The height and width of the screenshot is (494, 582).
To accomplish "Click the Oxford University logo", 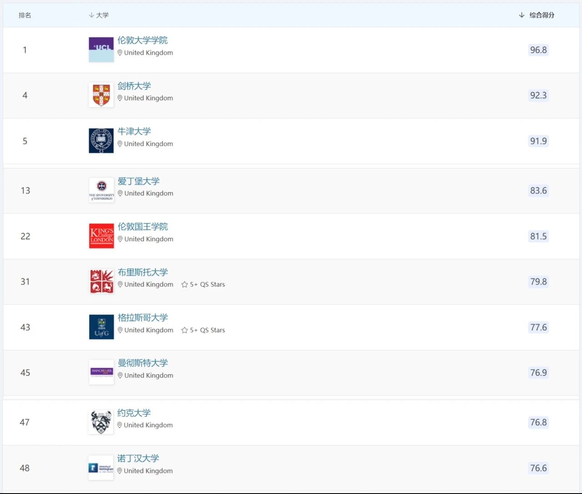I will coord(101,141).
